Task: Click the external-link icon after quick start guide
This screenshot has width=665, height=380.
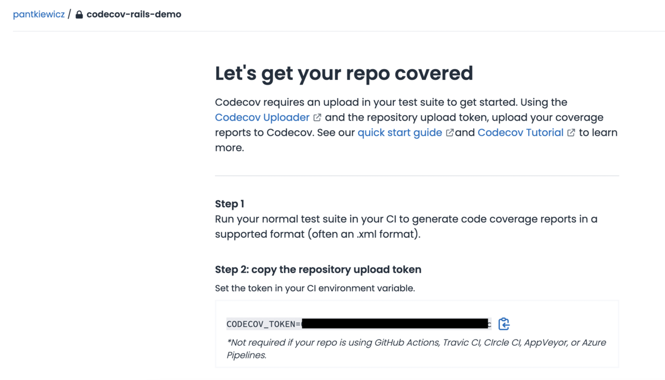Action: click(449, 132)
